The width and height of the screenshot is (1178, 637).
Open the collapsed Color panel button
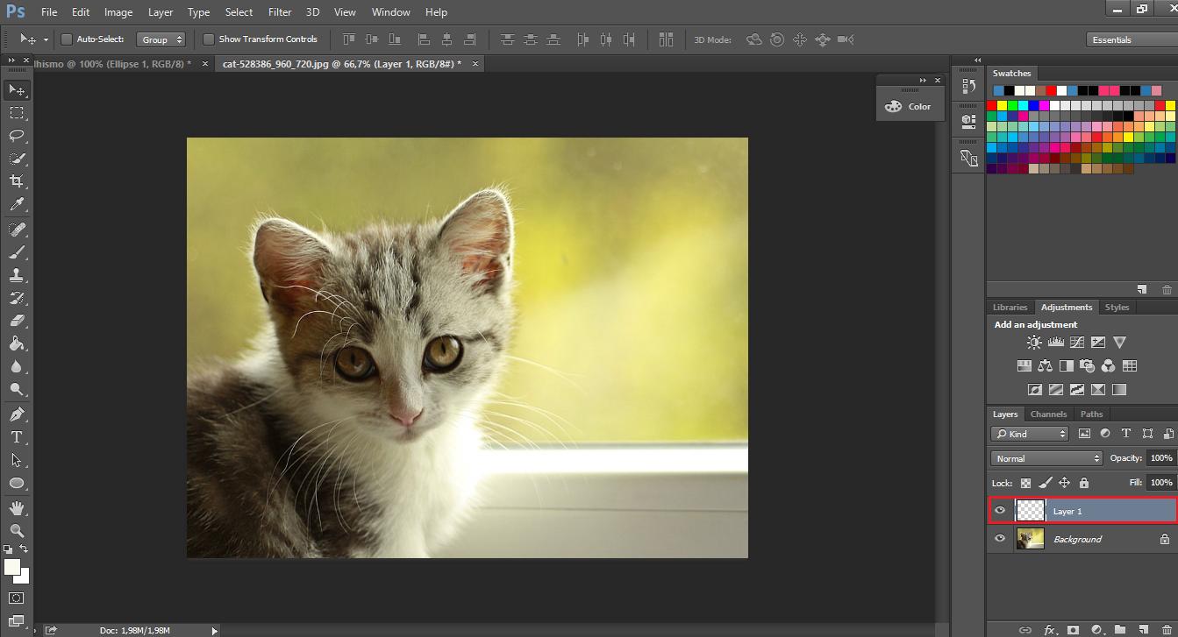click(909, 106)
